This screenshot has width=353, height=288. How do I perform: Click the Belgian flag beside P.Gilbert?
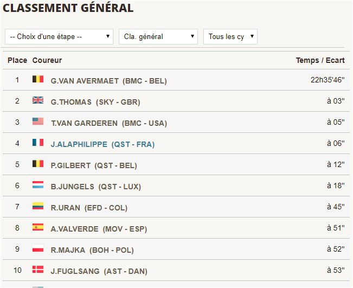tap(38, 163)
